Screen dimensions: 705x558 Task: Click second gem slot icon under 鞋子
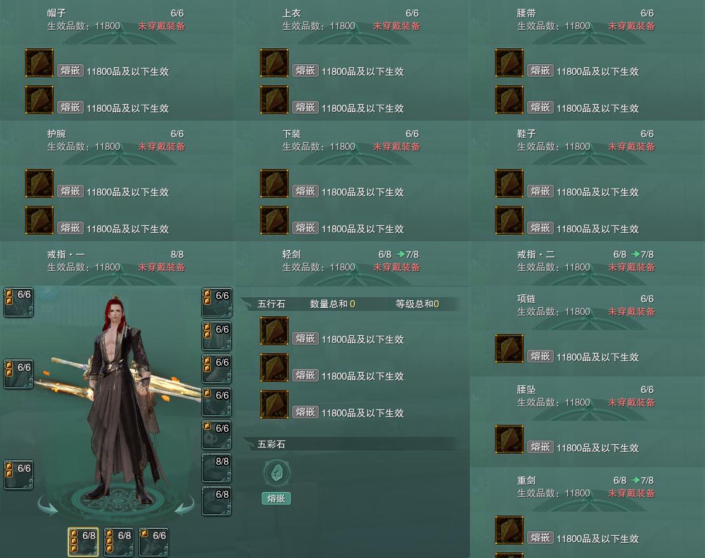click(x=509, y=220)
